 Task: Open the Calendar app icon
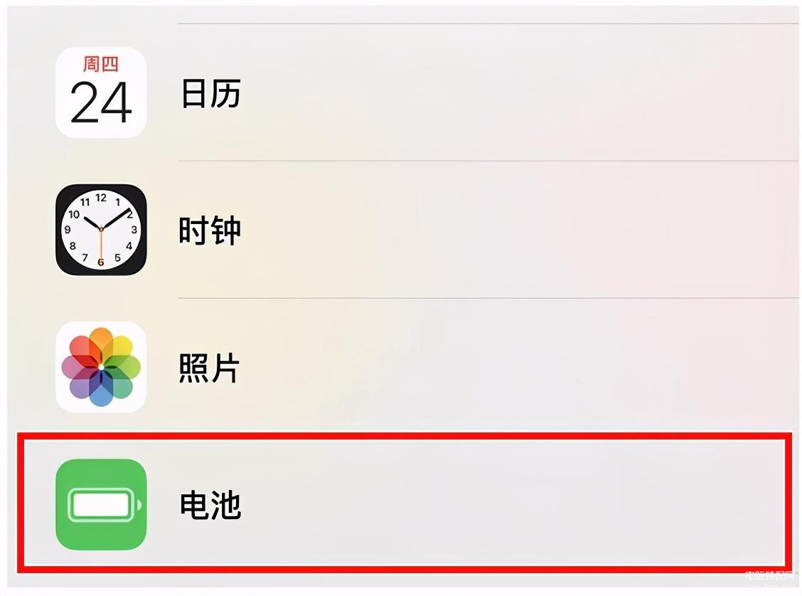[101, 92]
